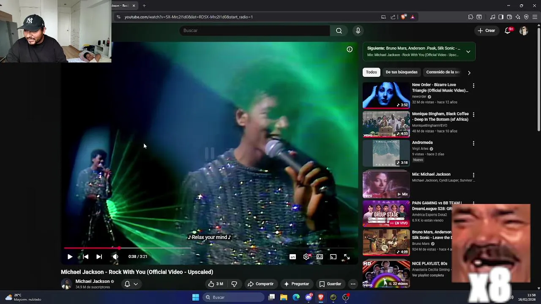Screen dimensions: 541x304
Task: Open options for New Order Bizarre Love Triangle
Action: (x=473, y=86)
